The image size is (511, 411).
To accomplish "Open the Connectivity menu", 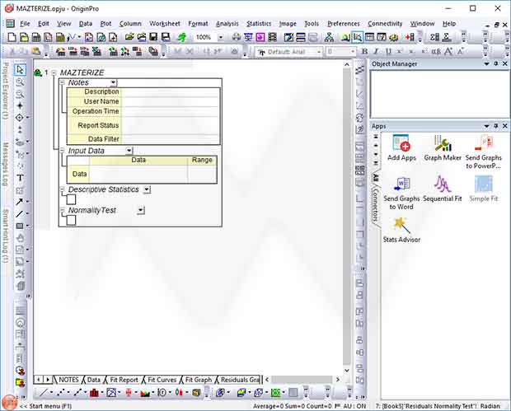I will [x=385, y=23].
